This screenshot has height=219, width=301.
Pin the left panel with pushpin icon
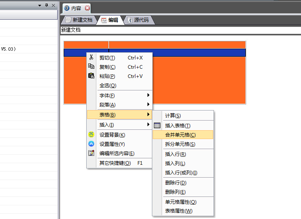[46, 5]
